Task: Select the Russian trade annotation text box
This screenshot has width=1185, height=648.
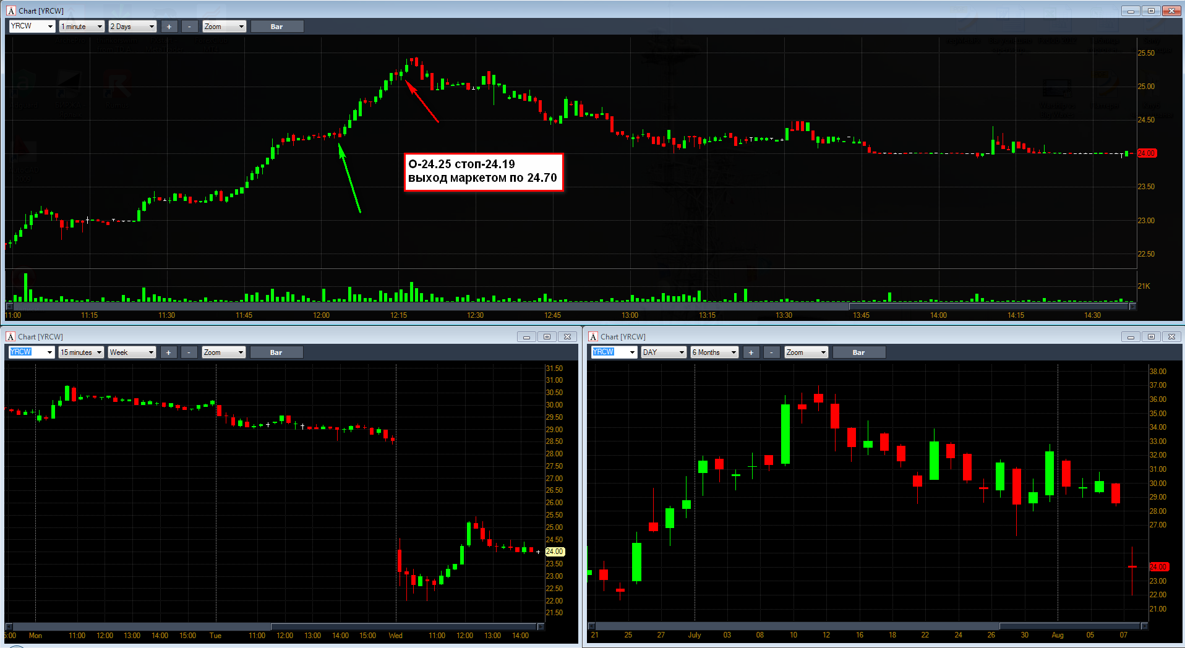Action: (484, 172)
